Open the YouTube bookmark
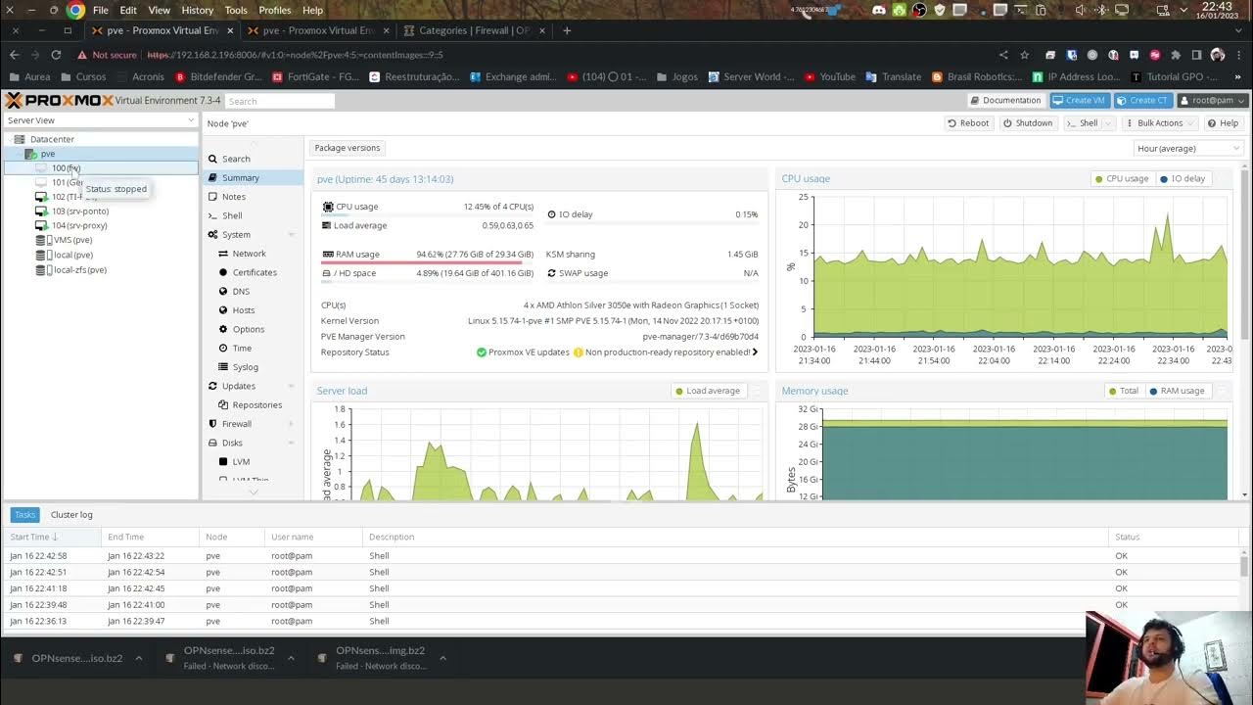The image size is (1253, 705). 829,76
